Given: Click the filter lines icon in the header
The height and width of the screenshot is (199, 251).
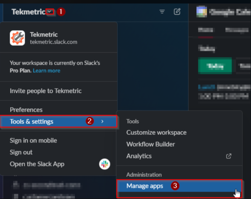Looking at the screenshot, I should 162,12.
